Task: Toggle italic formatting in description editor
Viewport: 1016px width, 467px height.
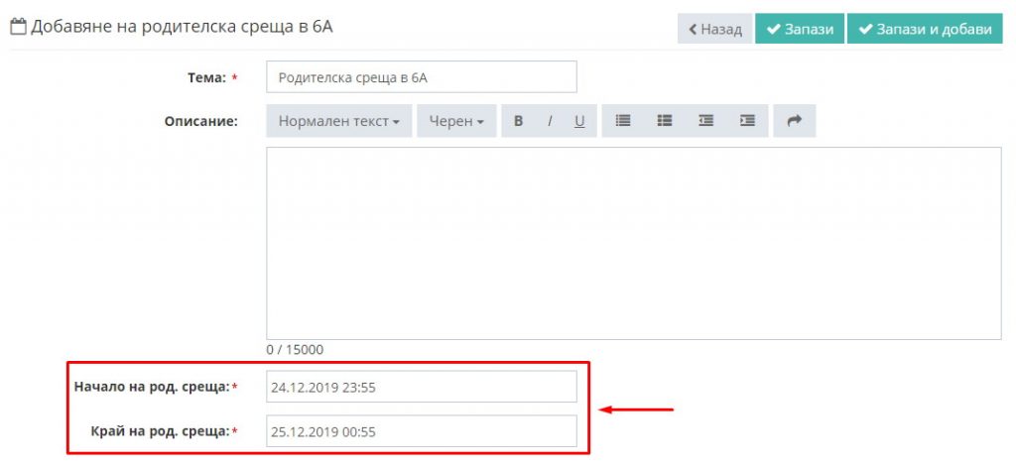Action: pos(550,121)
